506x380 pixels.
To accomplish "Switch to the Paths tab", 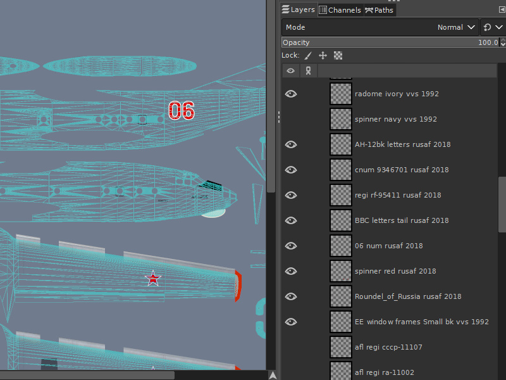I will pyautogui.click(x=379, y=9).
